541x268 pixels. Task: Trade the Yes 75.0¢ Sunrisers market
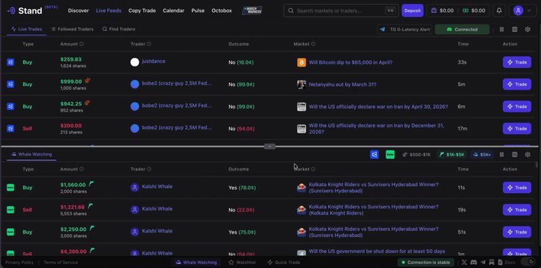[517, 232]
